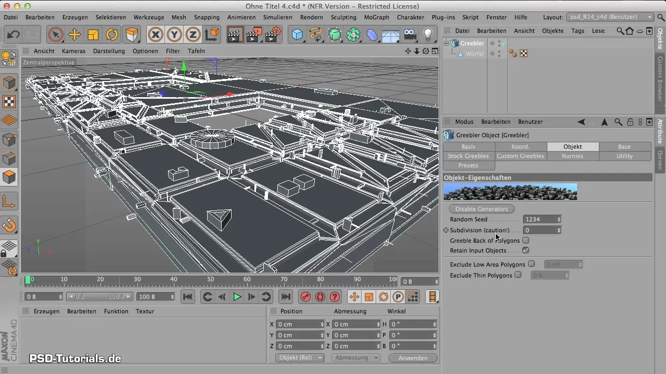Toggle Würfel visibility dots
Image resolution: width=666 pixels, height=374 pixels.
(x=499, y=54)
